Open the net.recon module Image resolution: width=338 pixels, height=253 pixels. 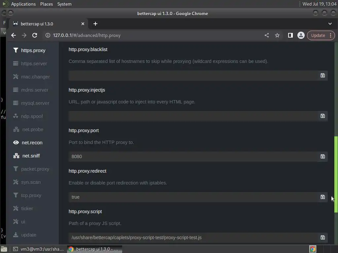point(32,143)
